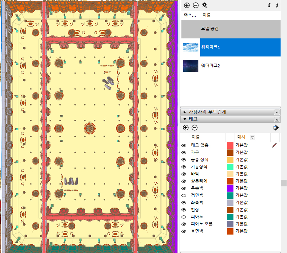Collapse the 태그 panel
This screenshot has height=253, width=287.
click(184, 119)
